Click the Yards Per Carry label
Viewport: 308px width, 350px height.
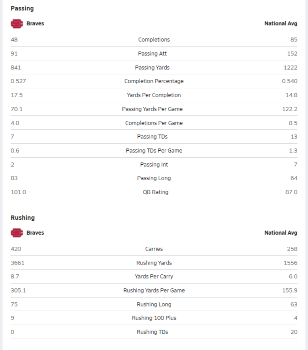(154, 277)
